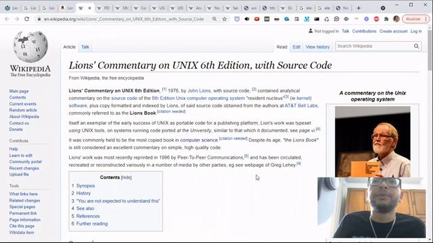Click the red ABP adblock extension icon

(376, 19)
